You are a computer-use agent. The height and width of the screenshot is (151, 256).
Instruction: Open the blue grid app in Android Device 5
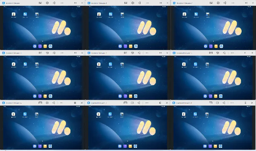point(196,64)
